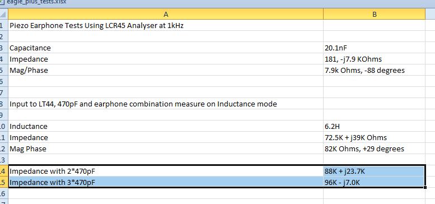
Task: Click the '96K - j7.0K' cell
Action: coord(374,182)
